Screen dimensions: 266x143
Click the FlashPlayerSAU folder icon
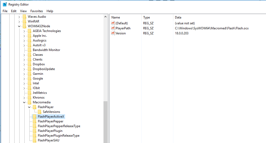click(x=35, y=140)
